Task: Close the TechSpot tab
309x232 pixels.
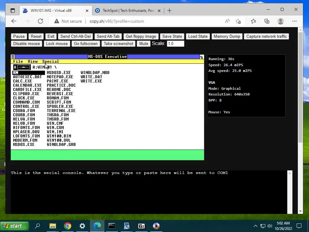Action: tap(159, 11)
